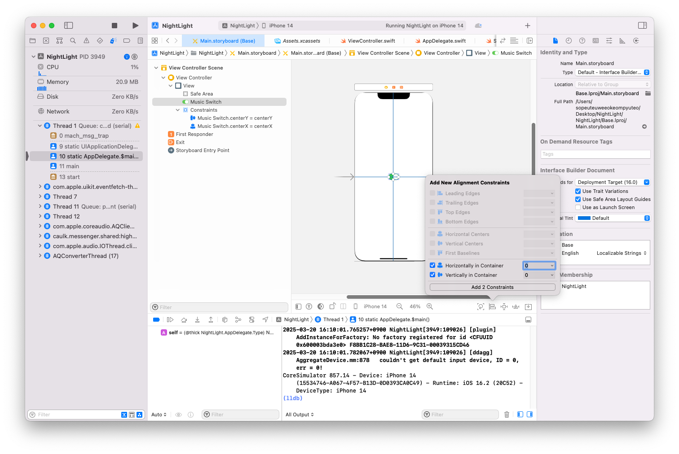Open the Find navigator magnifier icon
The width and height of the screenshot is (679, 454).
(x=73, y=41)
